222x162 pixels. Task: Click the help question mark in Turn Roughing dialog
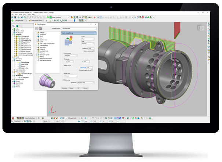point(91,24)
